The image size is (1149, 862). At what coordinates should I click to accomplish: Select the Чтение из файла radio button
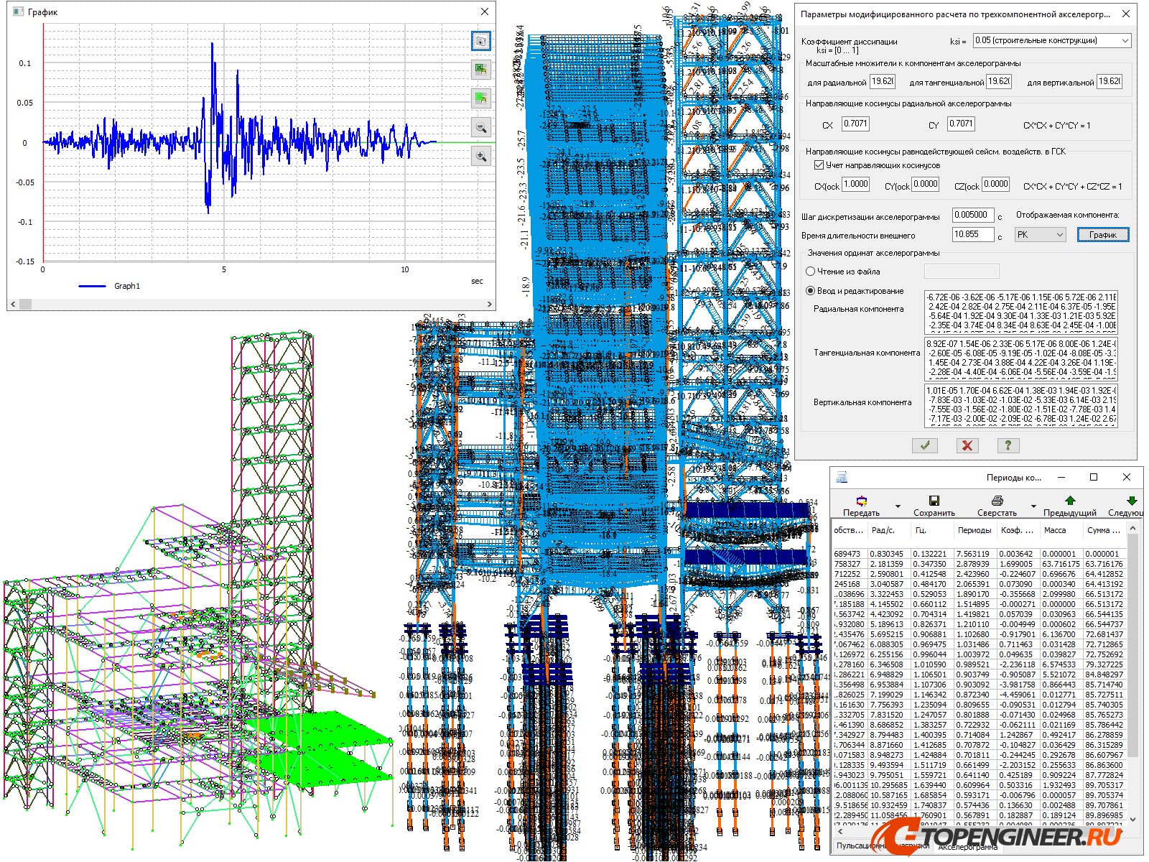[x=809, y=272]
